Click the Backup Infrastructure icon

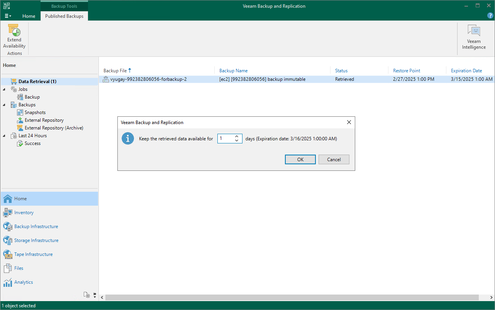[x=8, y=227]
